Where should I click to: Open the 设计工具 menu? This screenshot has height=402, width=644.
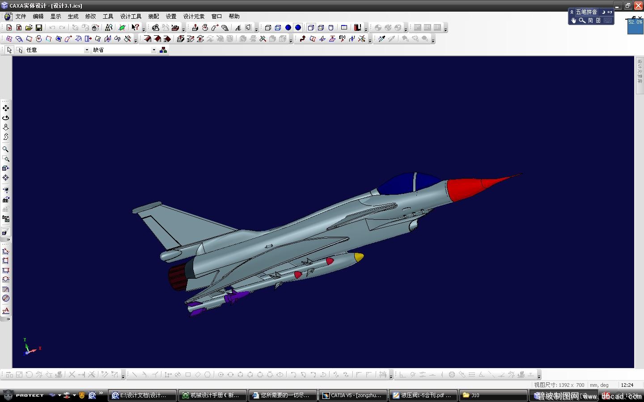pos(131,17)
